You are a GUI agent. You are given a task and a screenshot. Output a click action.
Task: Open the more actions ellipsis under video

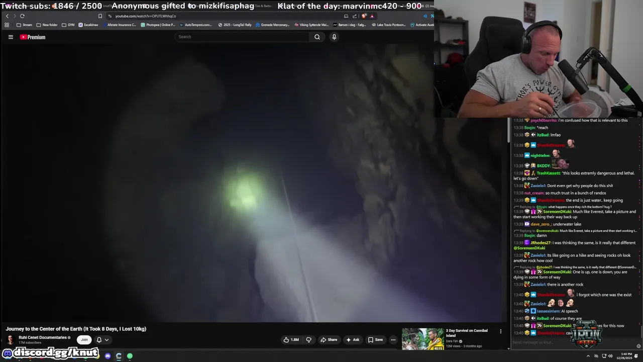(x=393, y=340)
